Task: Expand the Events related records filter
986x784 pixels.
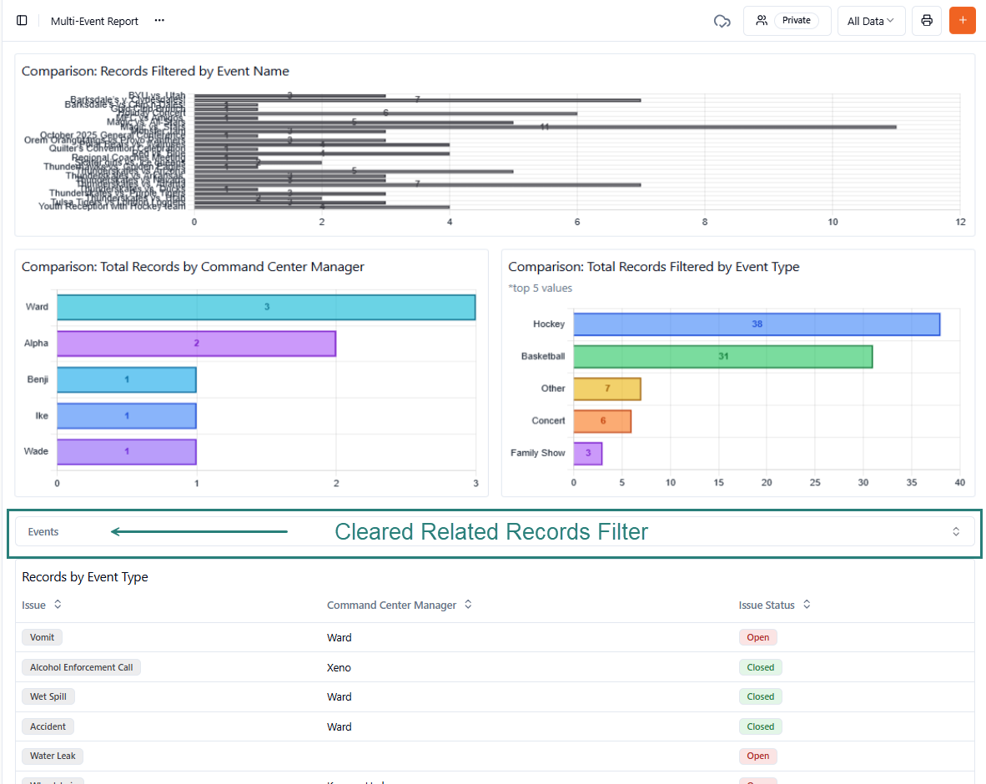Action: pyautogui.click(x=956, y=531)
